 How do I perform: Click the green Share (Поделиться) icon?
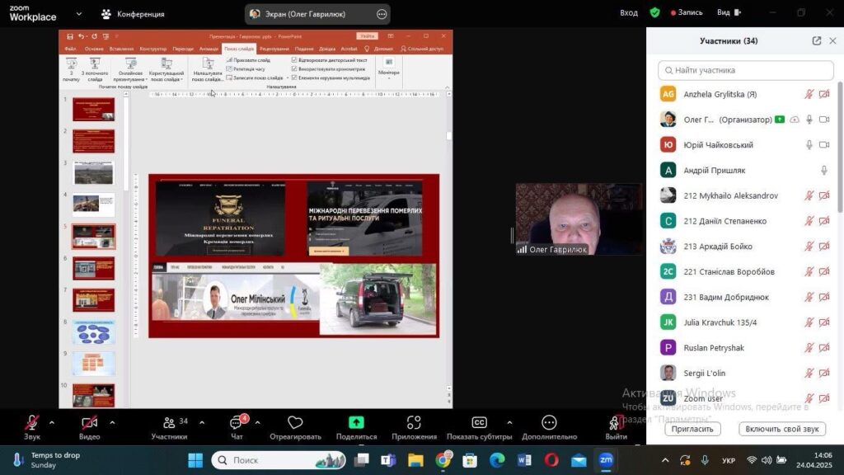[x=356, y=423]
